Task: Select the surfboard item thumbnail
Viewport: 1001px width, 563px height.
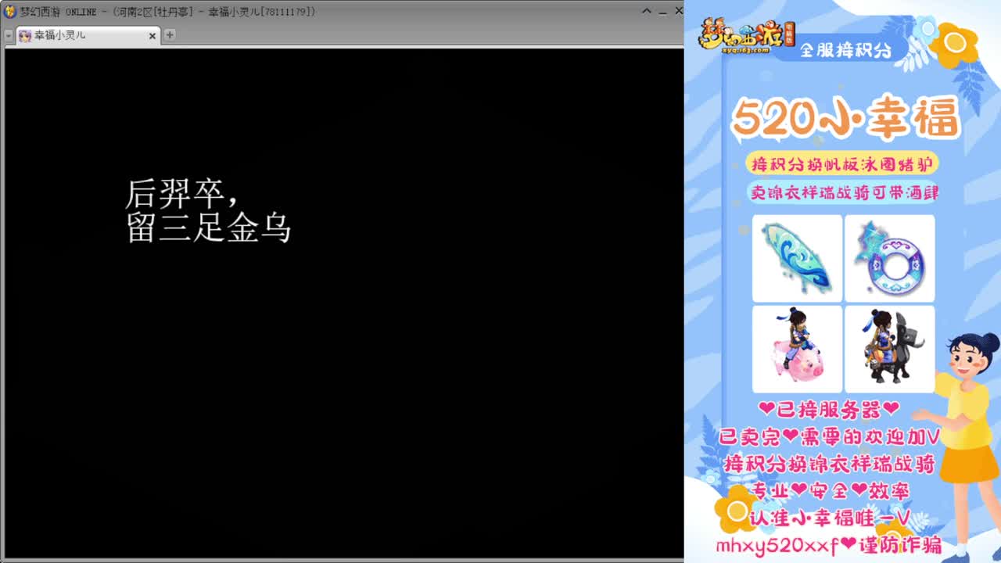Action: tap(797, 258)
